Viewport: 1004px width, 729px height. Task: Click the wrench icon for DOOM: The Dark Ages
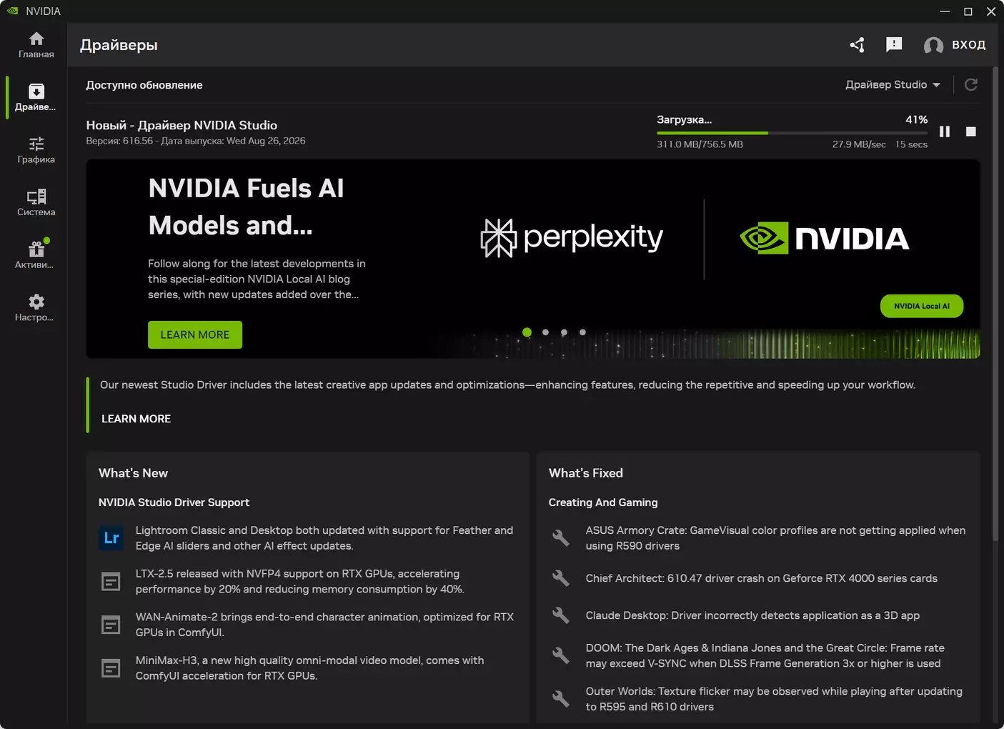pyautogui.click(x=561, y=655)
